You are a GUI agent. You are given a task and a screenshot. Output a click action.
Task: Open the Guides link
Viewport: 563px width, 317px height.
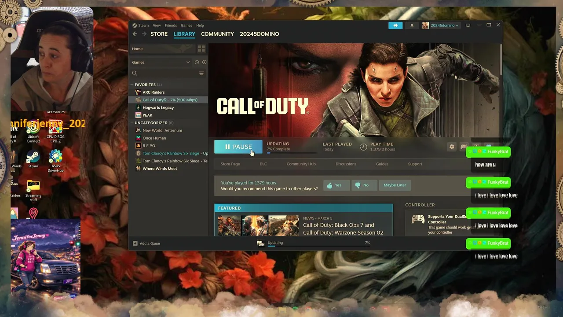[x=382, y=164]
